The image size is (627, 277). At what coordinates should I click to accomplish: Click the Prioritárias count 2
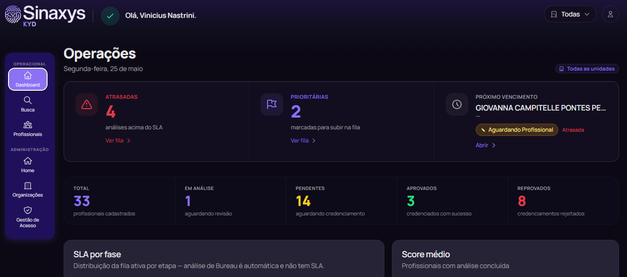[x=296, y=112]
